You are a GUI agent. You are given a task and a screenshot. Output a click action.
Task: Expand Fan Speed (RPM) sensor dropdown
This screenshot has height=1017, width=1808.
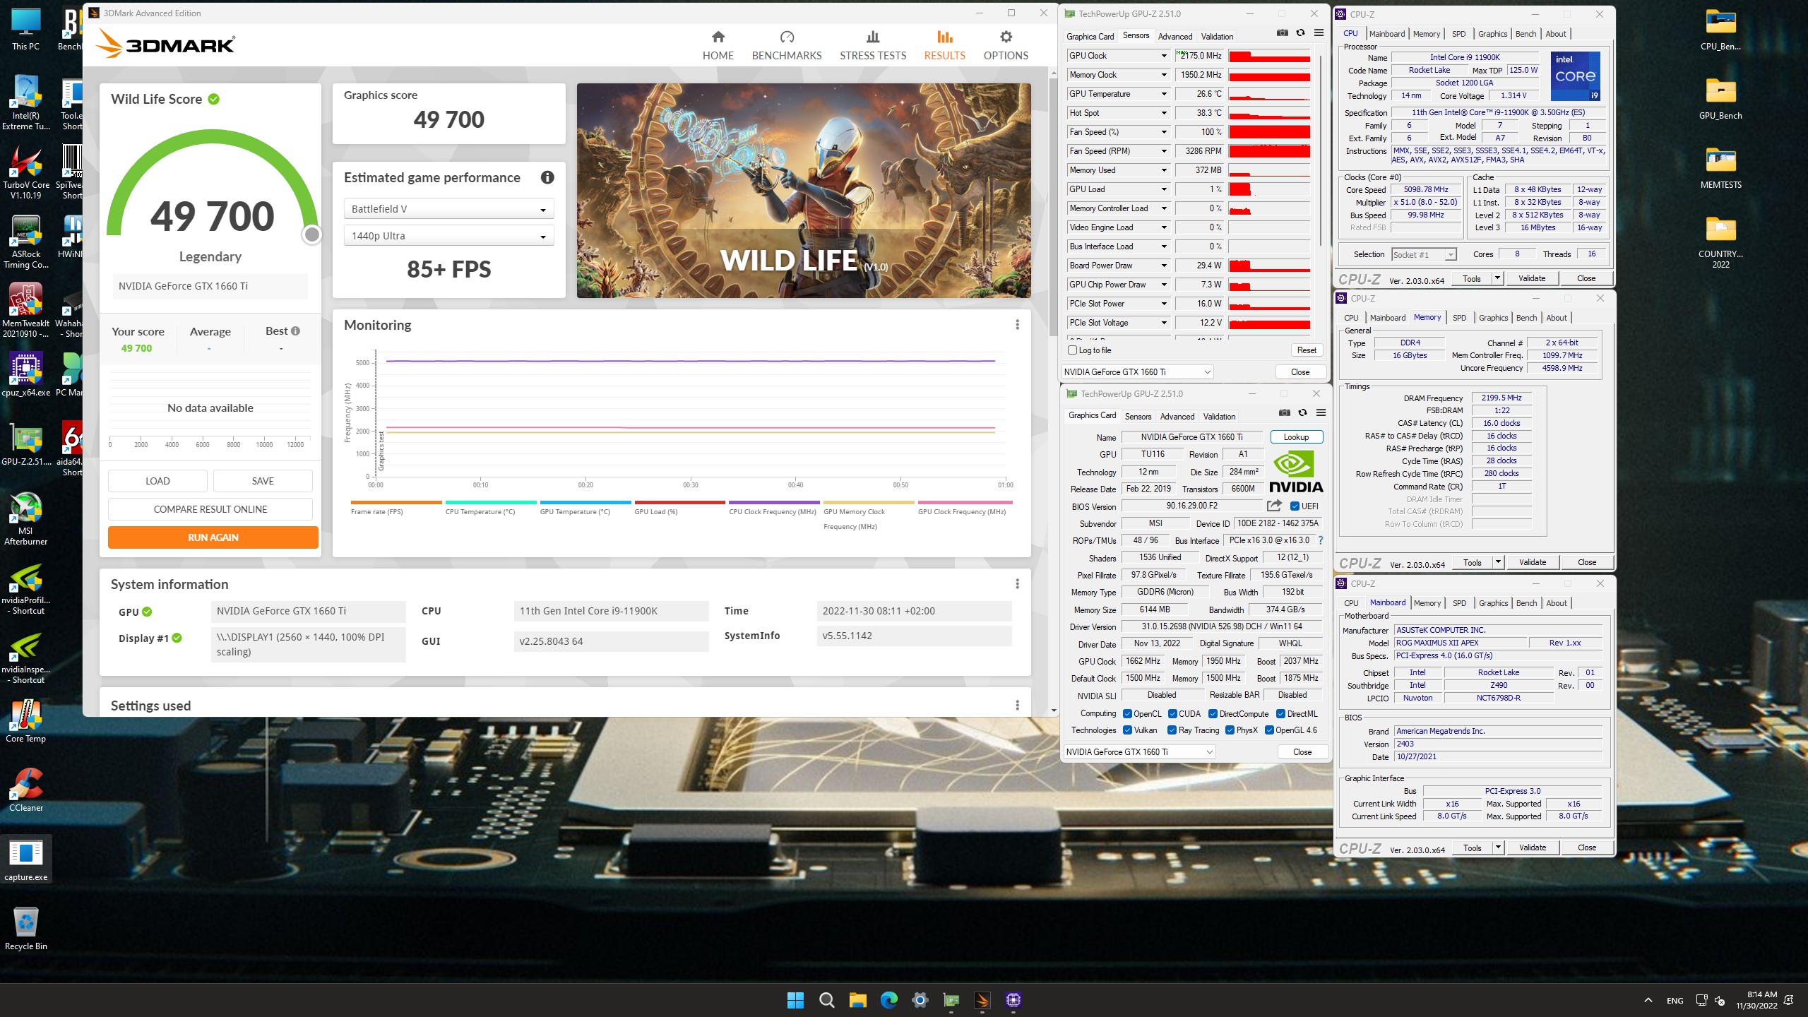(x=1164, y=151)
